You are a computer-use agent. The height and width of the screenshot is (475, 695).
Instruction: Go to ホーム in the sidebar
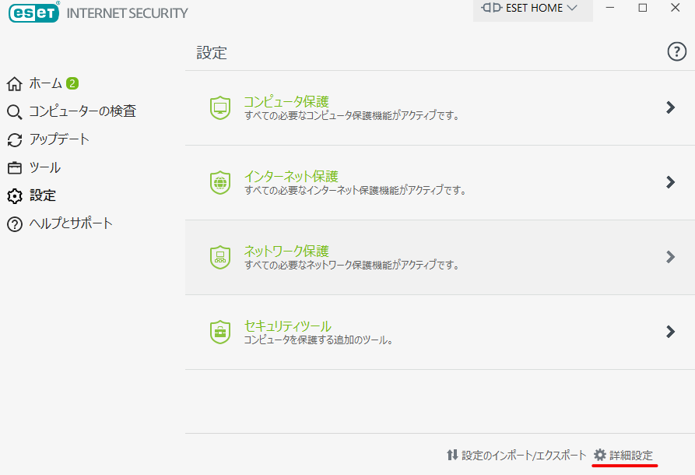click(45, 83)
